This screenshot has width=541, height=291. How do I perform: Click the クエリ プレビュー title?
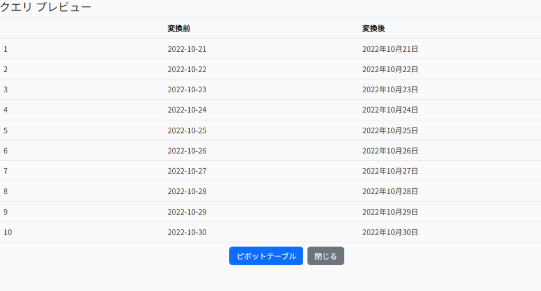pyautogui.click(x=46, y=7)
